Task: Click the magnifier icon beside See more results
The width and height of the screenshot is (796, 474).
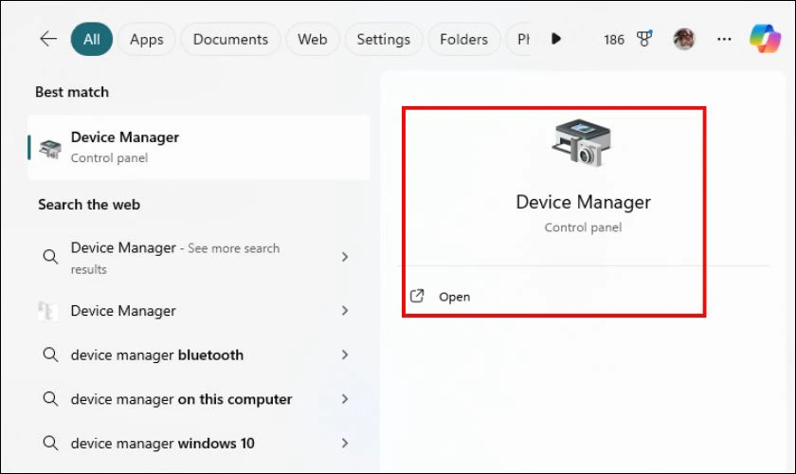Action: pyautogui.click(x=49, y=257)
